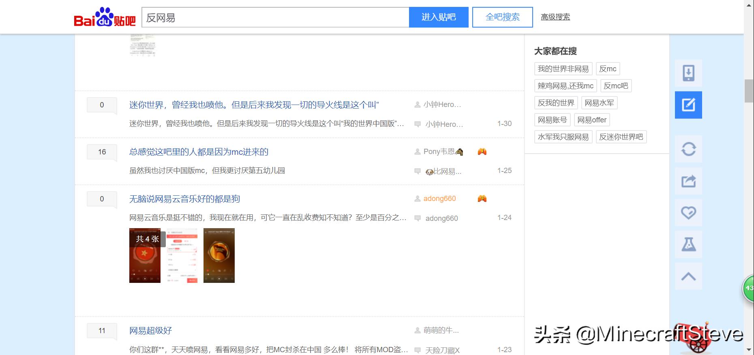Click last replier adong660 next to 1-24
This screenshot has height=355, width=754.
(x=441, y=218)
